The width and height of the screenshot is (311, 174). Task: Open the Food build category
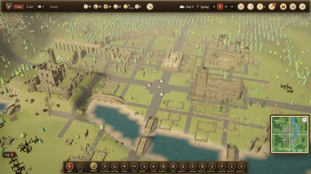[x=134, y=167]
